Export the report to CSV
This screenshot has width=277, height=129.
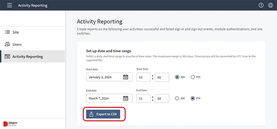click(x=103, y=114)
